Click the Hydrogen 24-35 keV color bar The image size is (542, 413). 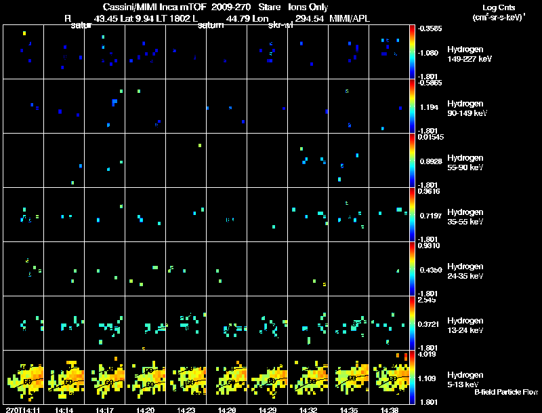point(412,269)
